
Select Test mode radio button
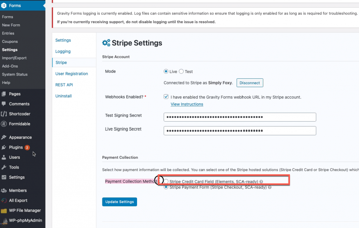(181, 71)
